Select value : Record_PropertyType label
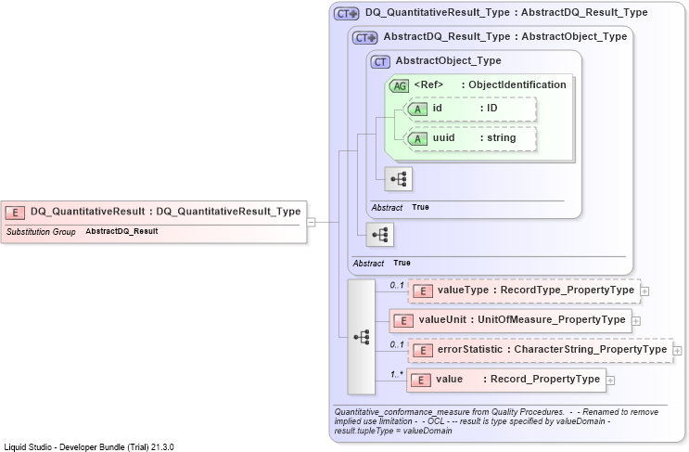This screenshot has height=452, width=689. tap(517, 379)
